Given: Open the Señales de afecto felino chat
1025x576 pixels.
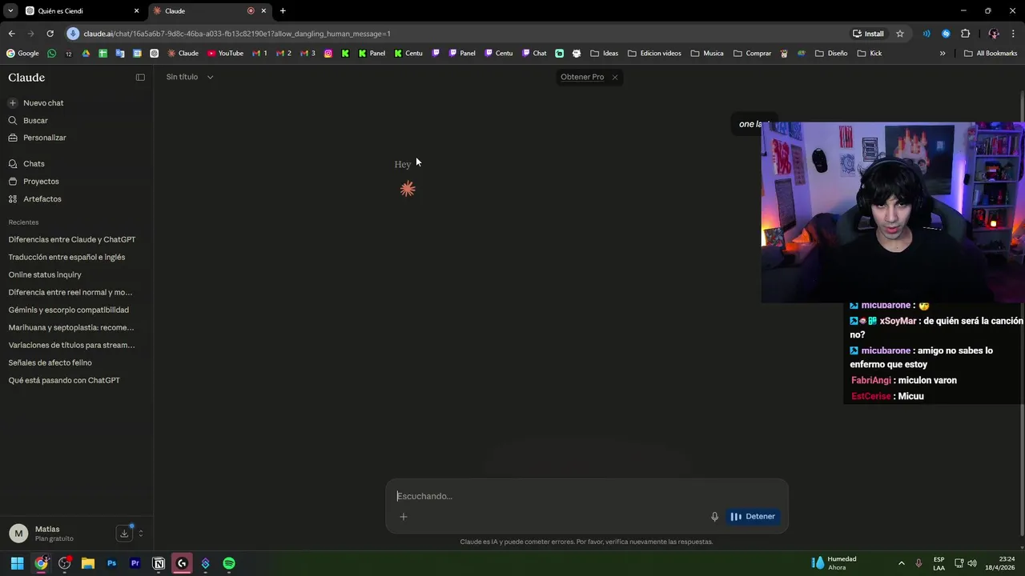Looking at the screenshot, I should coord(50,363).
